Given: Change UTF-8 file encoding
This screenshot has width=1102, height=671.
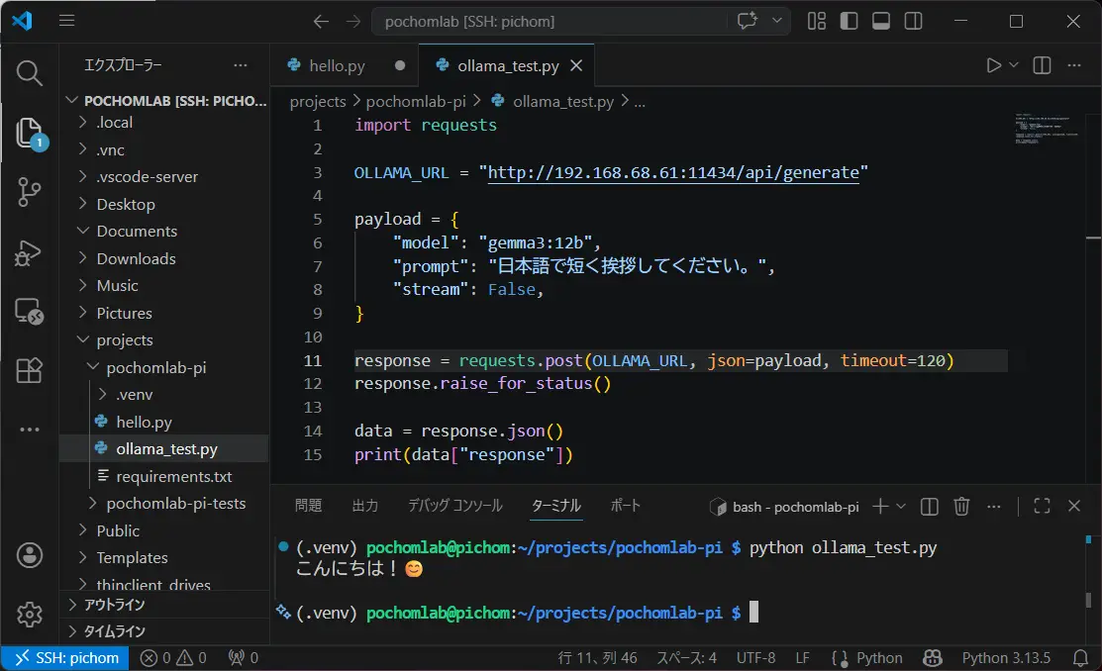Looking at the screenshot, I should point(755,658).
